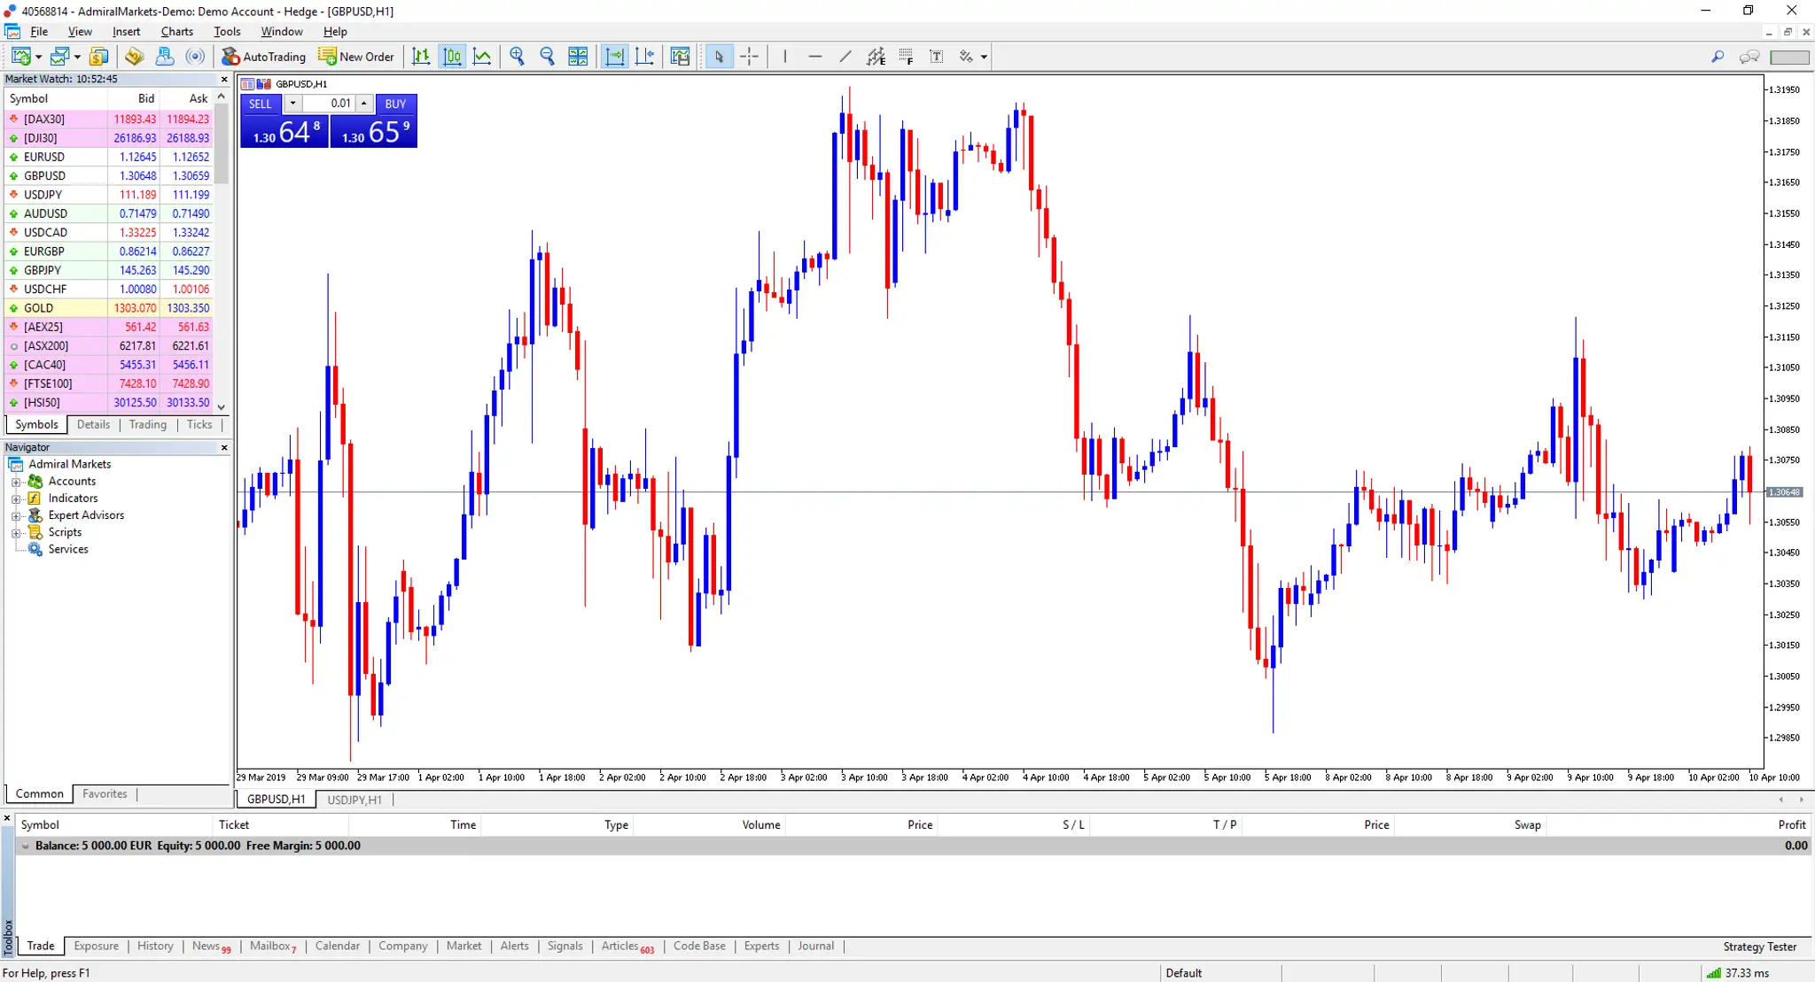Select the vertical line drawing tool
Image resolution: width=1815 pixels, height=982 pixels.
785,57
